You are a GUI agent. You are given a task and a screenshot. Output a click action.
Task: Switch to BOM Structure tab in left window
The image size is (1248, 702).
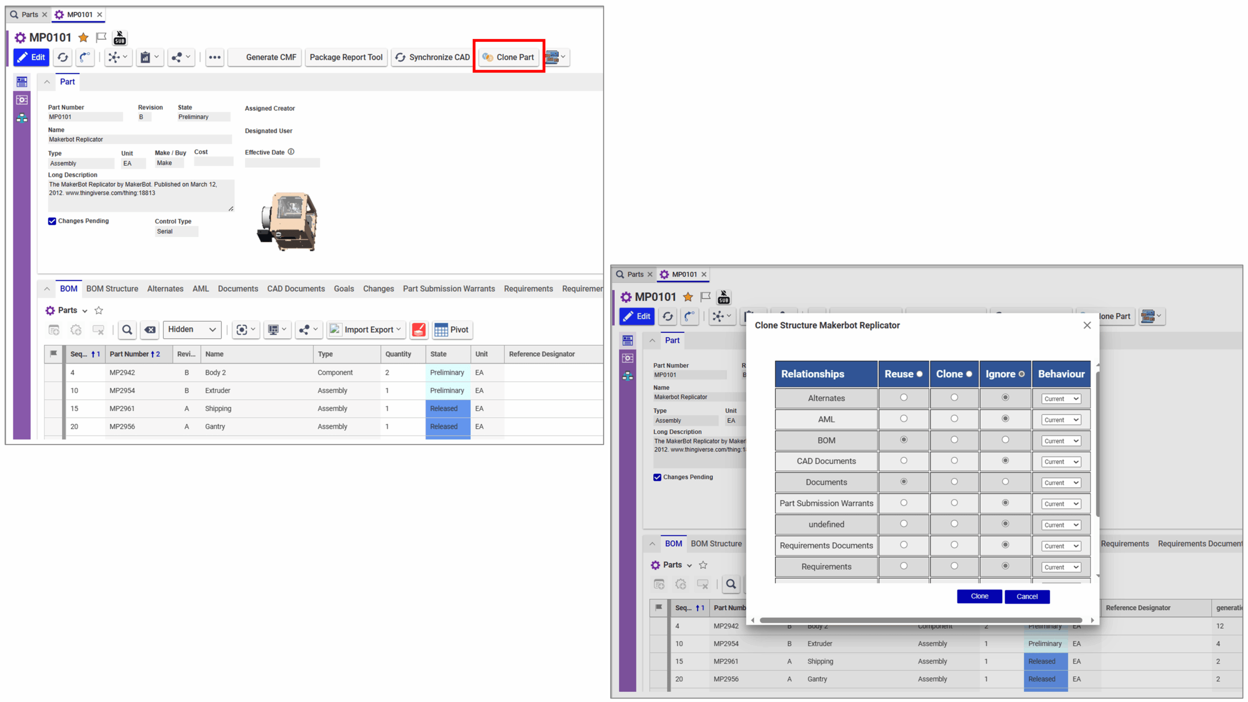pos(112,289)
